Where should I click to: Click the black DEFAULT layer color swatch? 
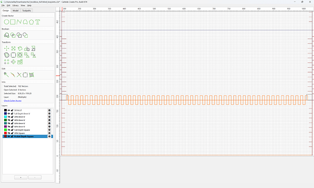(x=5, y=110)
